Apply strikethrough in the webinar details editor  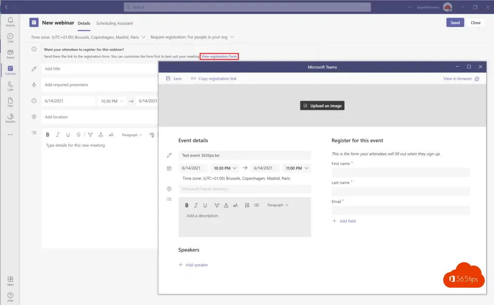pyautogui.click(x=79, y=135)
